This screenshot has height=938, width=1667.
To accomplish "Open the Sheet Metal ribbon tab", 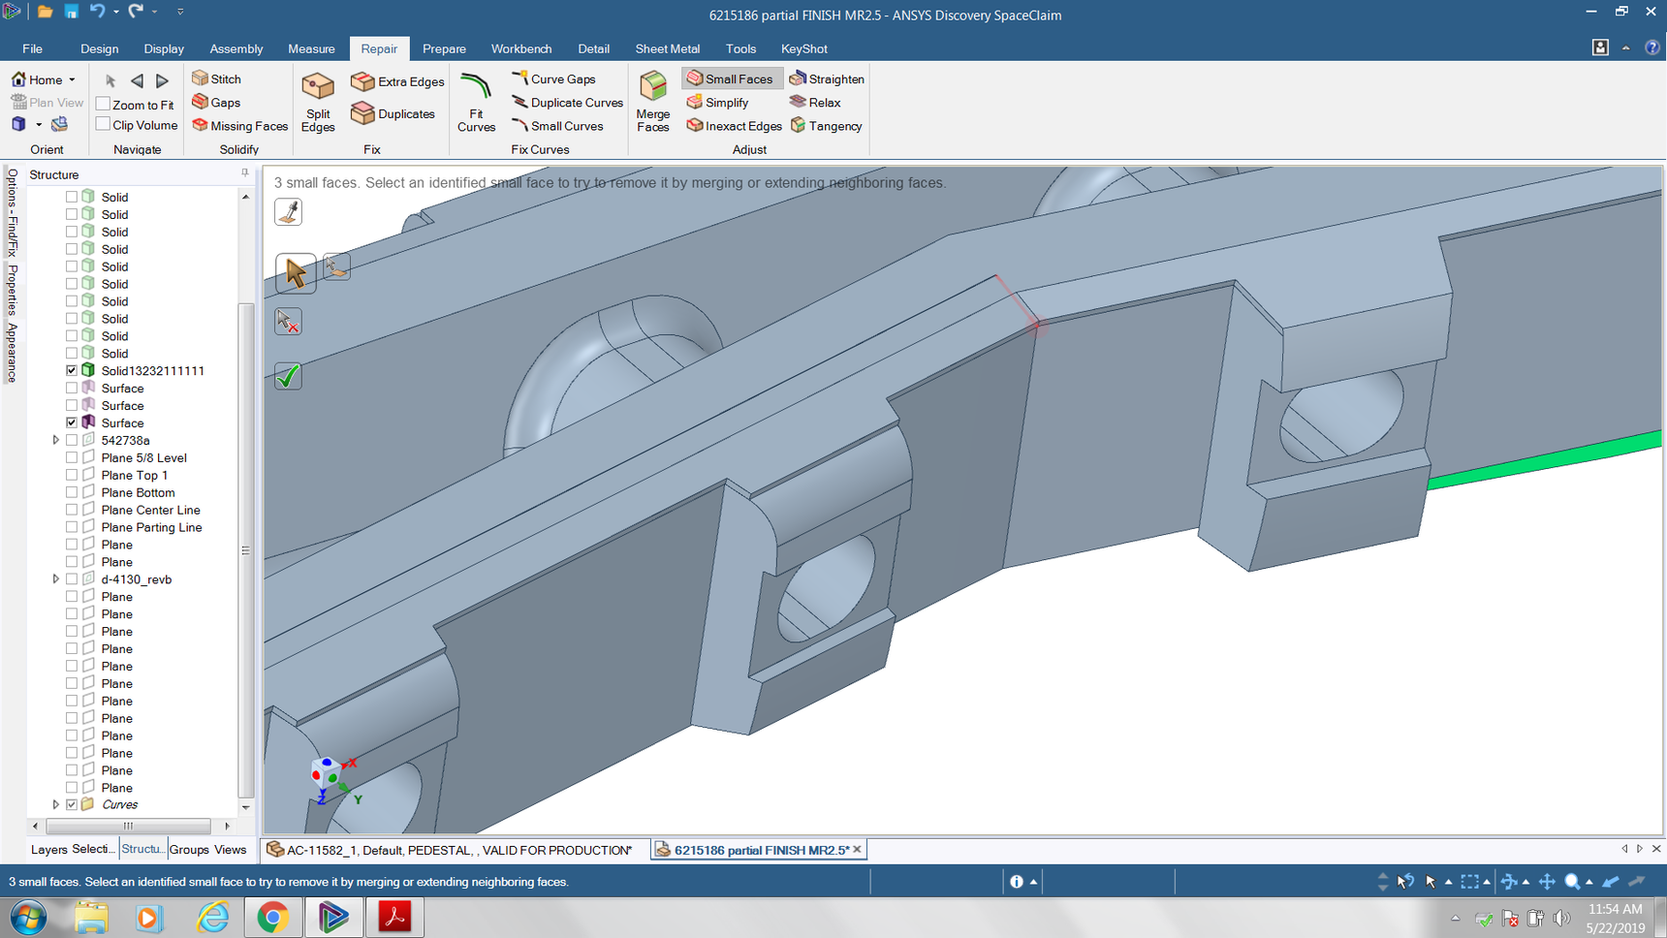I will pos(667,48).
